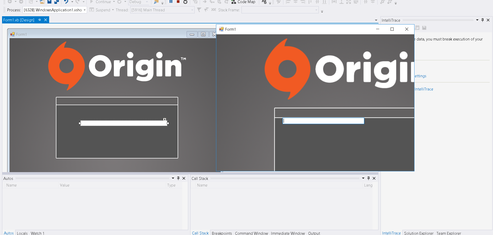The height and width of the screenshot is (235, 493).
Task: Click the Suspend icon in the debug toolbar
Action: 92,10
